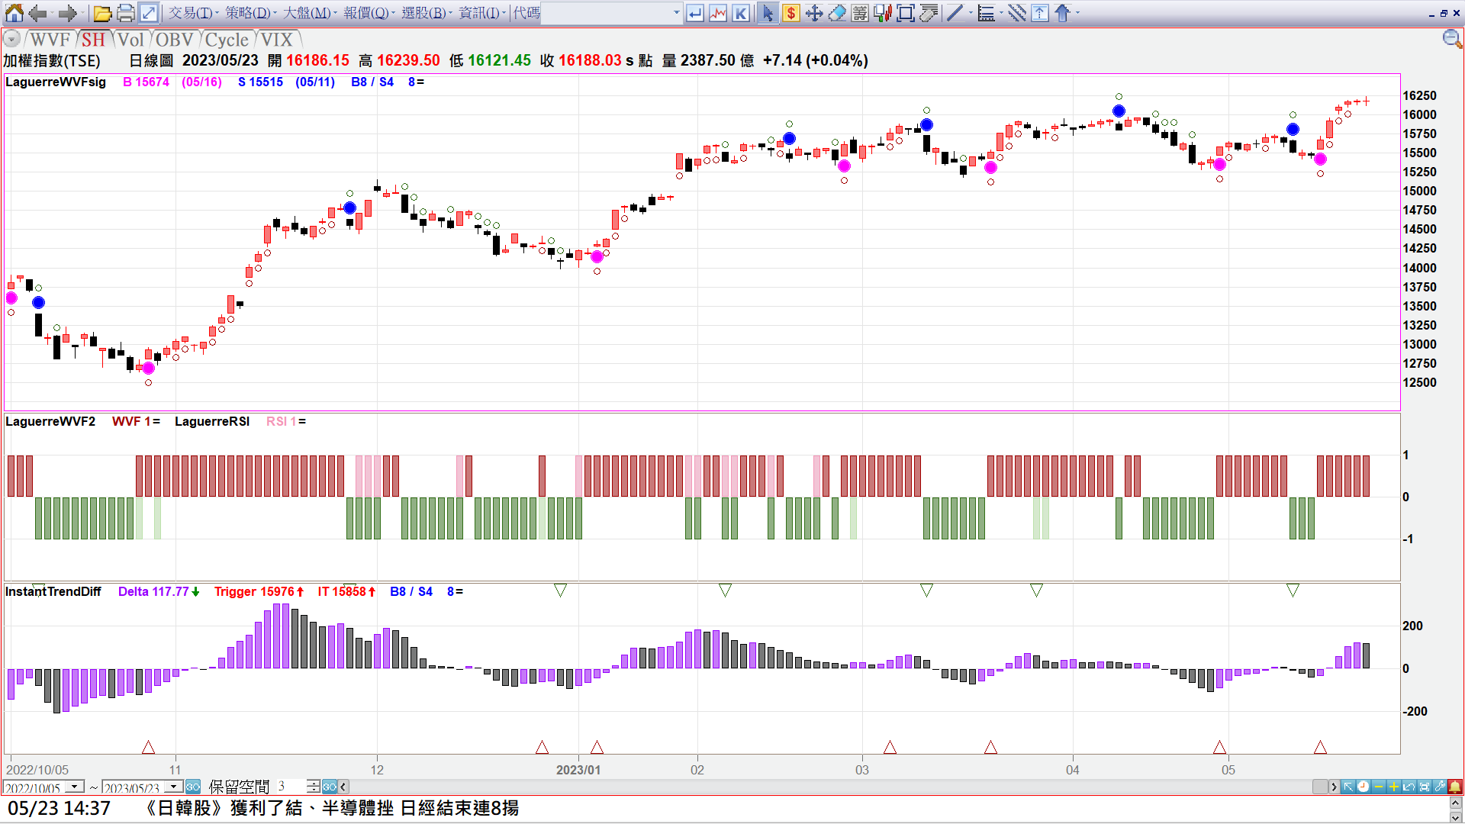Click the dollar sign price icon
1465x824 pixels.
click(x=791, y=13)
